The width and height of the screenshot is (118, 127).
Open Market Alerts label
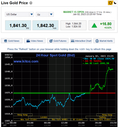(x=106, y=41)
